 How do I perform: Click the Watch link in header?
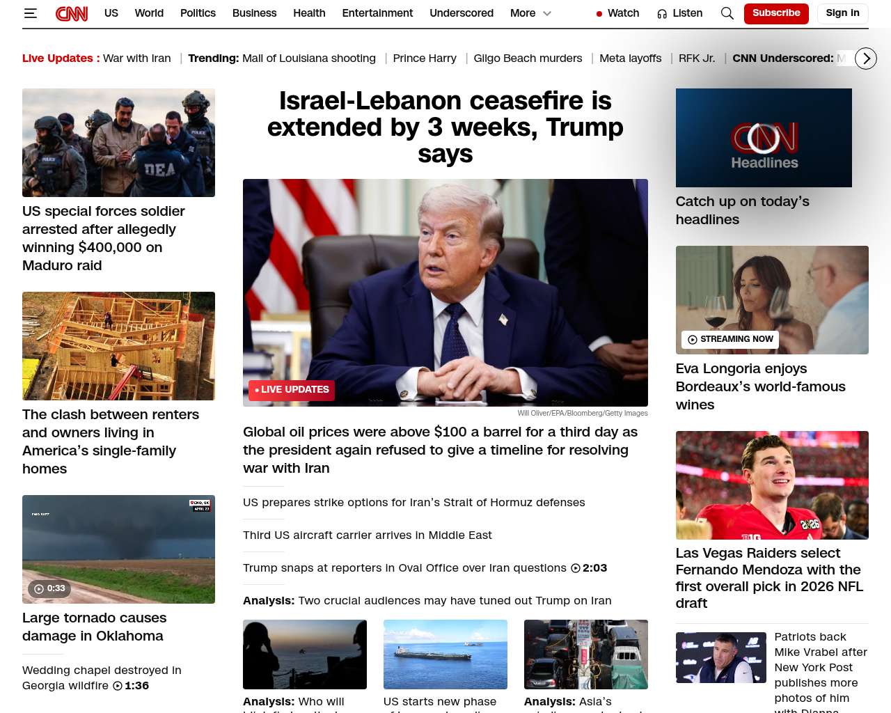tap(623, 13)
